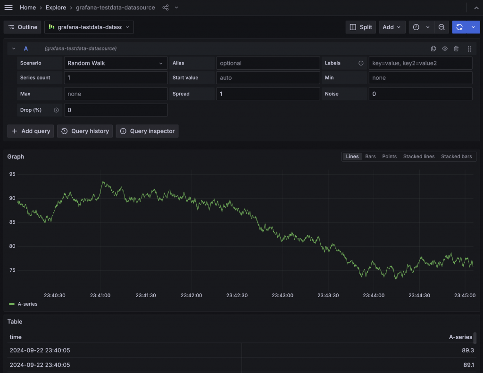
Task: Open the data source picker dropdown
Action: (89, 27)
